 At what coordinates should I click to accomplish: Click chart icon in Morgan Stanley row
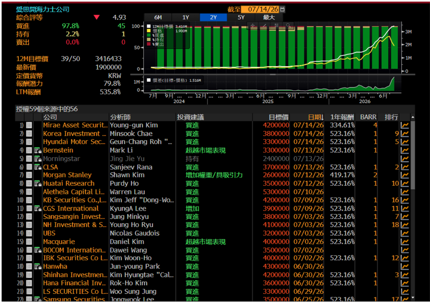(x=405, y=175)
